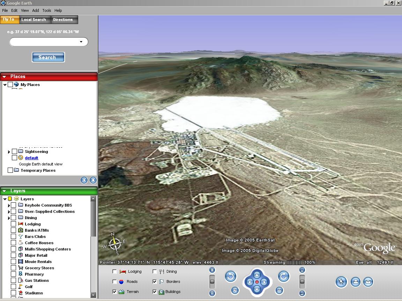Screen dimensions: 402x301
Task: Reset the tilt with the button beside the tilt slider
Action: [280, 290]
